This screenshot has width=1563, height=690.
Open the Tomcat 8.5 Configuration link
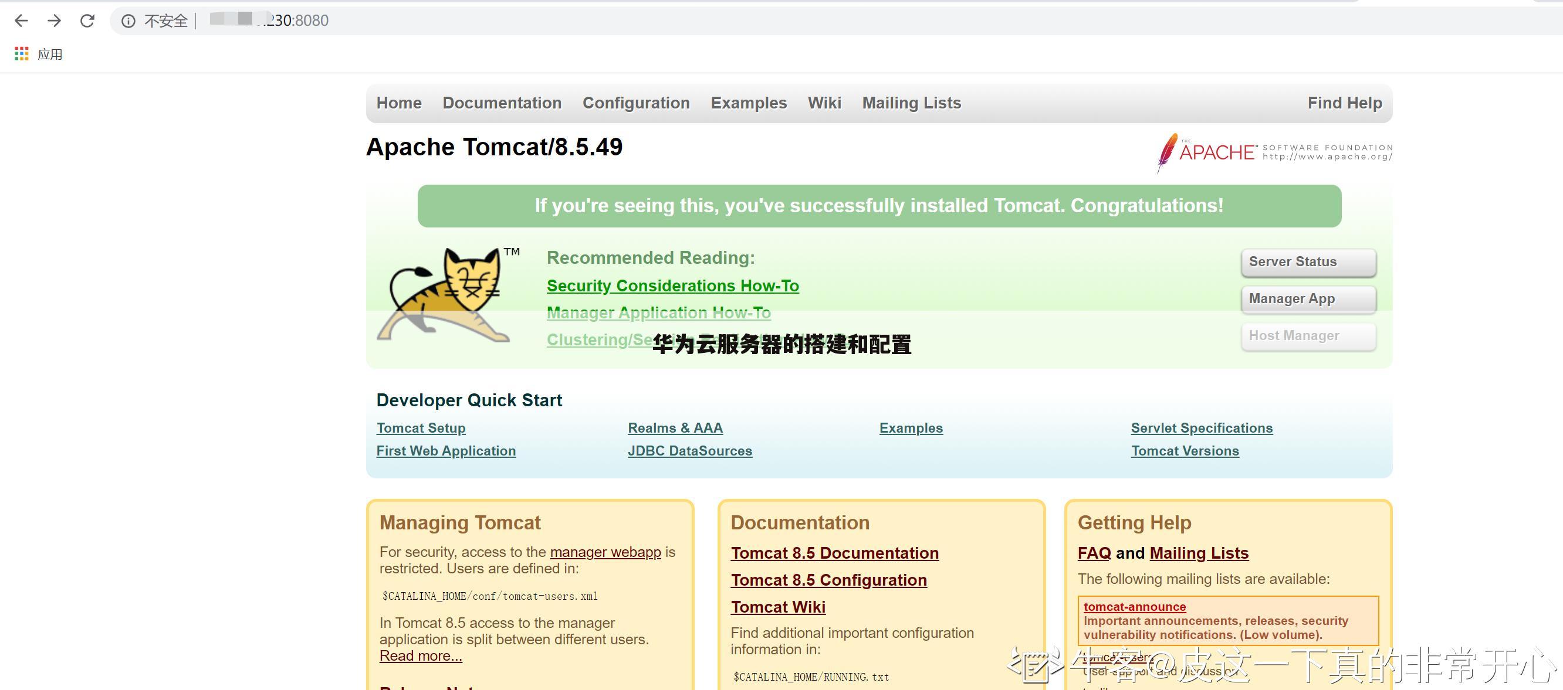click(x=828, y=580)
